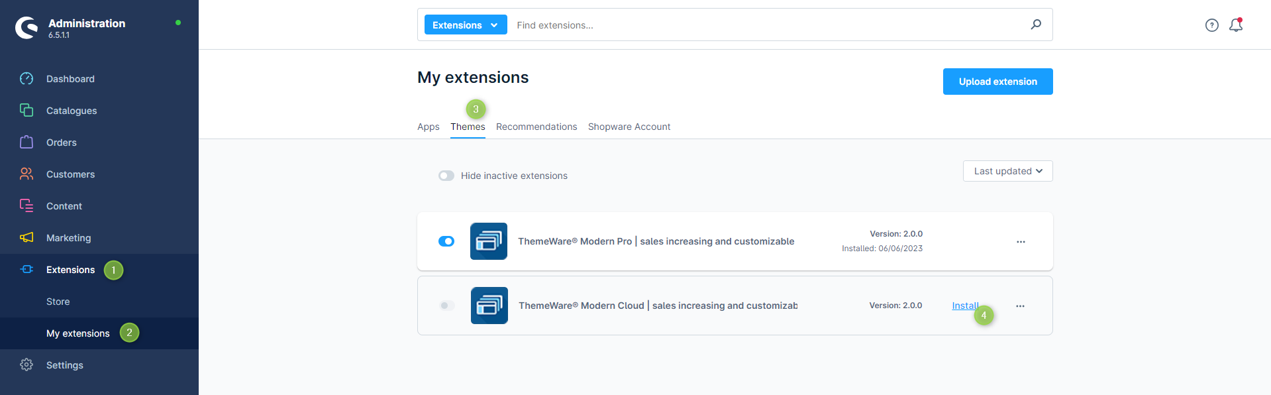Click the help question mark icon
1271x395 pixels.
point(1211,25)
